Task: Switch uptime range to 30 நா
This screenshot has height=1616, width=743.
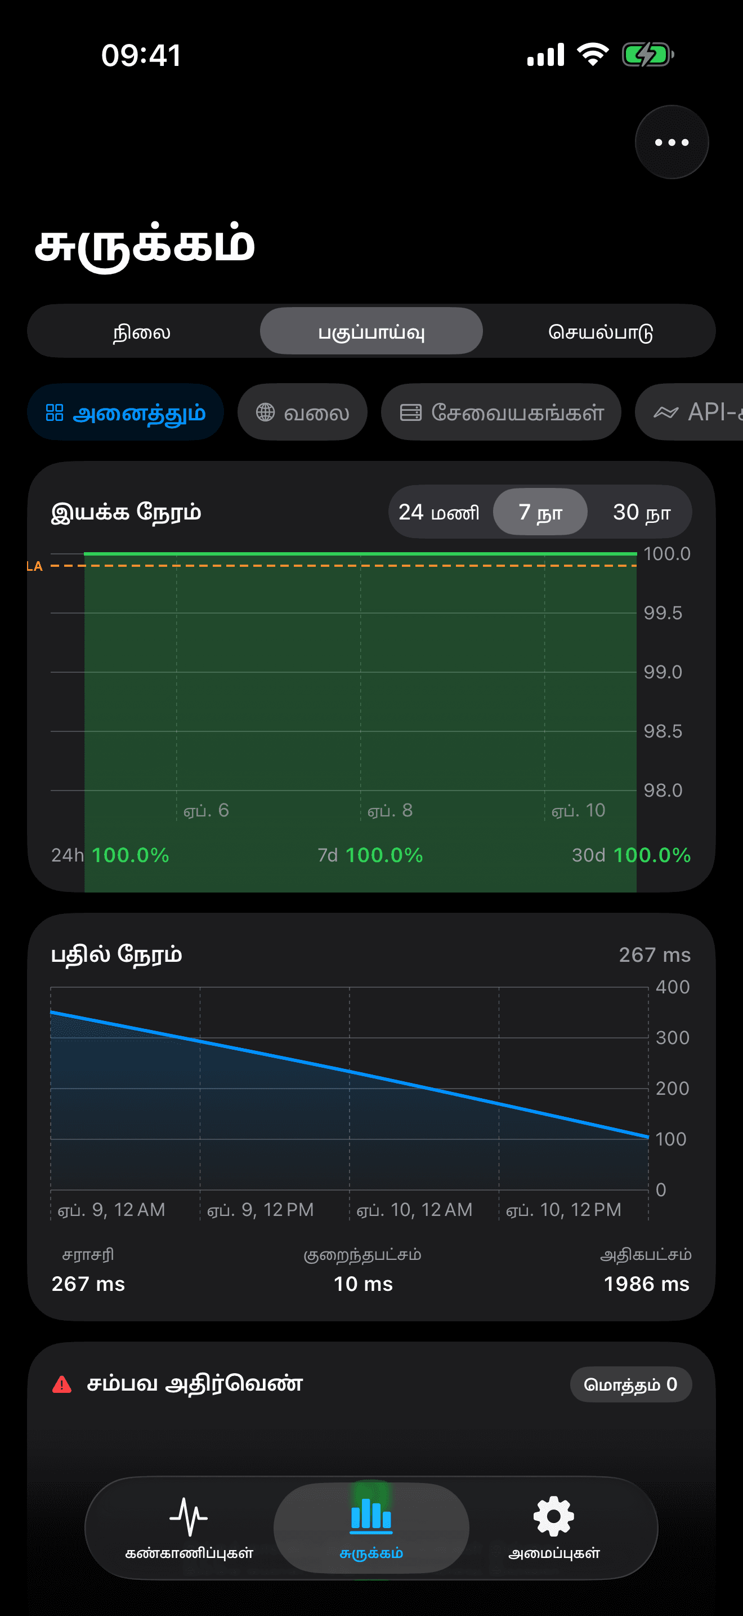Action: coord(641,512)
